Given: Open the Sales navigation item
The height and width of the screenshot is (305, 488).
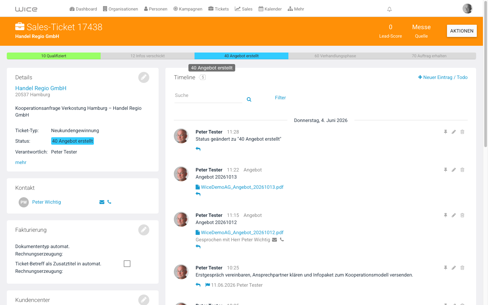Looking at the screenshot, I should point(244,9).
